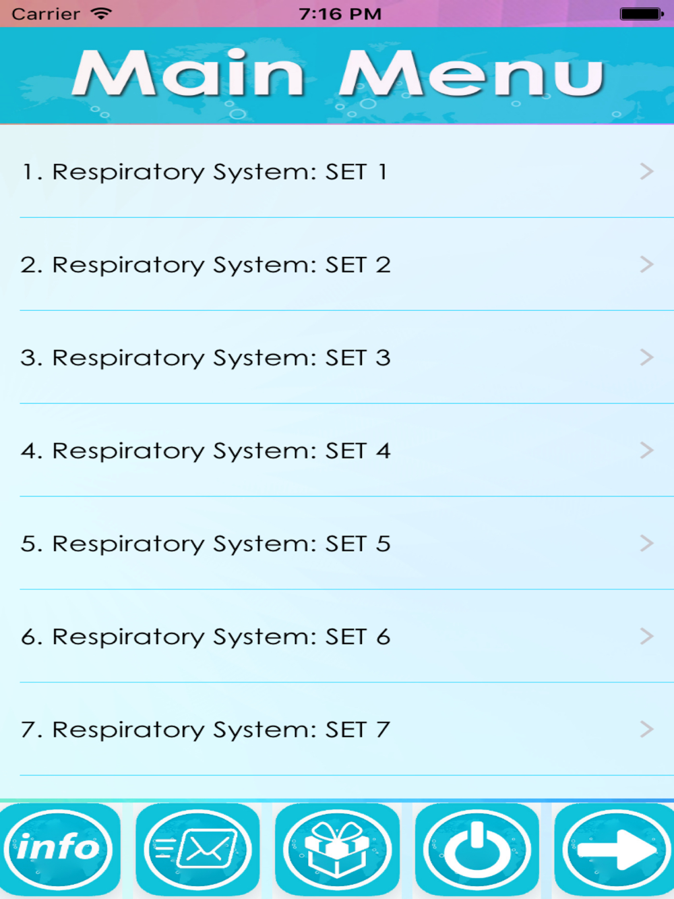Open Respiratory System: SET 1

click(x=205, y=172)
